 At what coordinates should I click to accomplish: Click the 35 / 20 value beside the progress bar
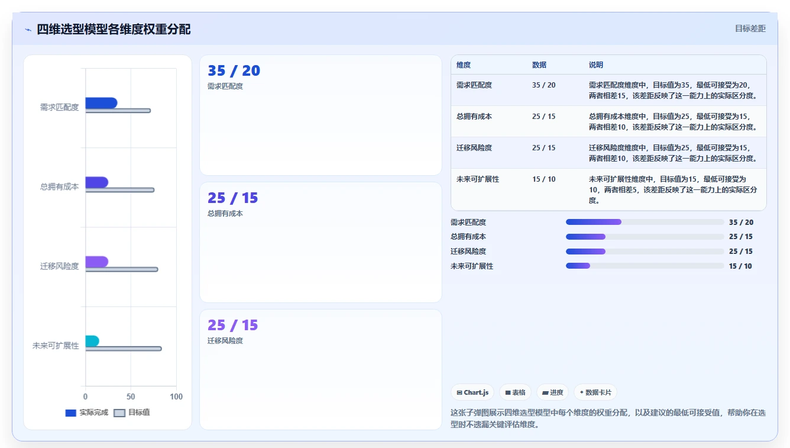coord(742,223)
